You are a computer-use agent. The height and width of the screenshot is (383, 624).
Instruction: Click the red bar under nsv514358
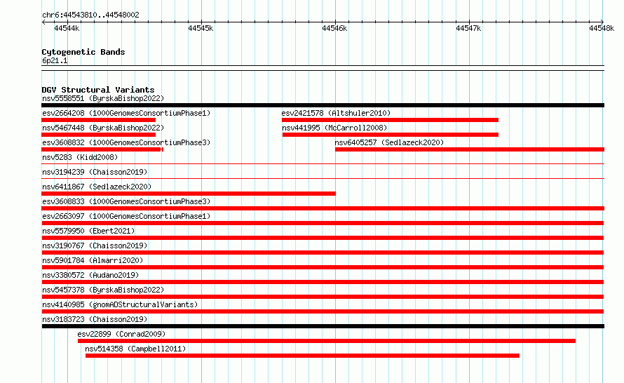pos(302,356)
